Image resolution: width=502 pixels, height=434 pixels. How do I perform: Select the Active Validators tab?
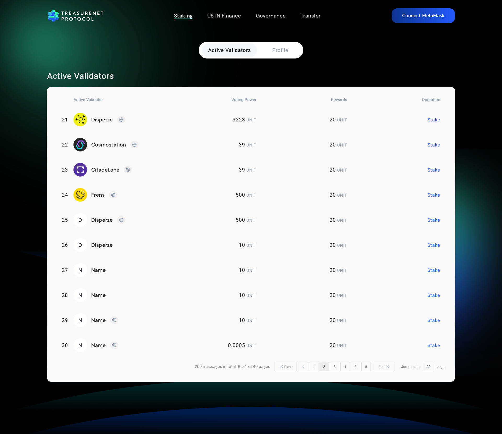point(229,50)
